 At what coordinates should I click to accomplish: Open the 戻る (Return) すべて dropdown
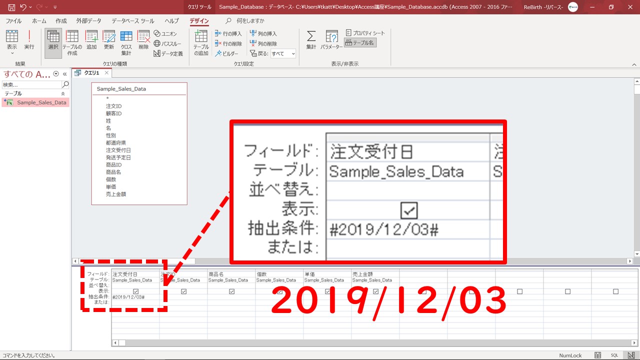[283, 53]
